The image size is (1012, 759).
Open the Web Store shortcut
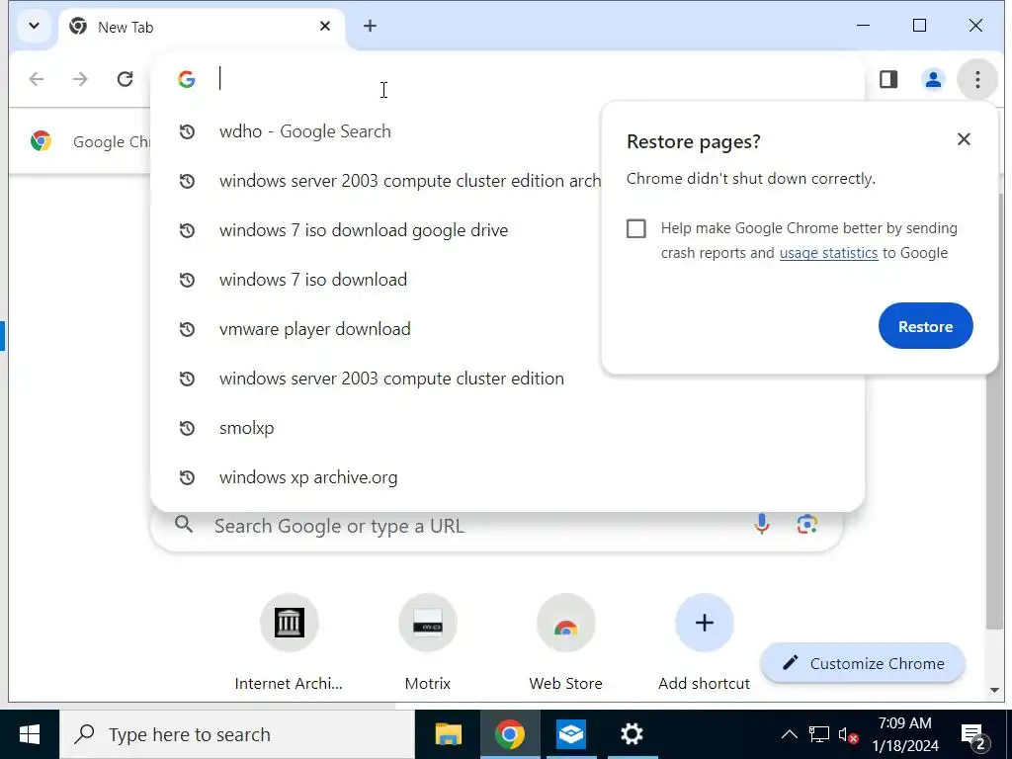pyautogui.click(x=565, y=640)
